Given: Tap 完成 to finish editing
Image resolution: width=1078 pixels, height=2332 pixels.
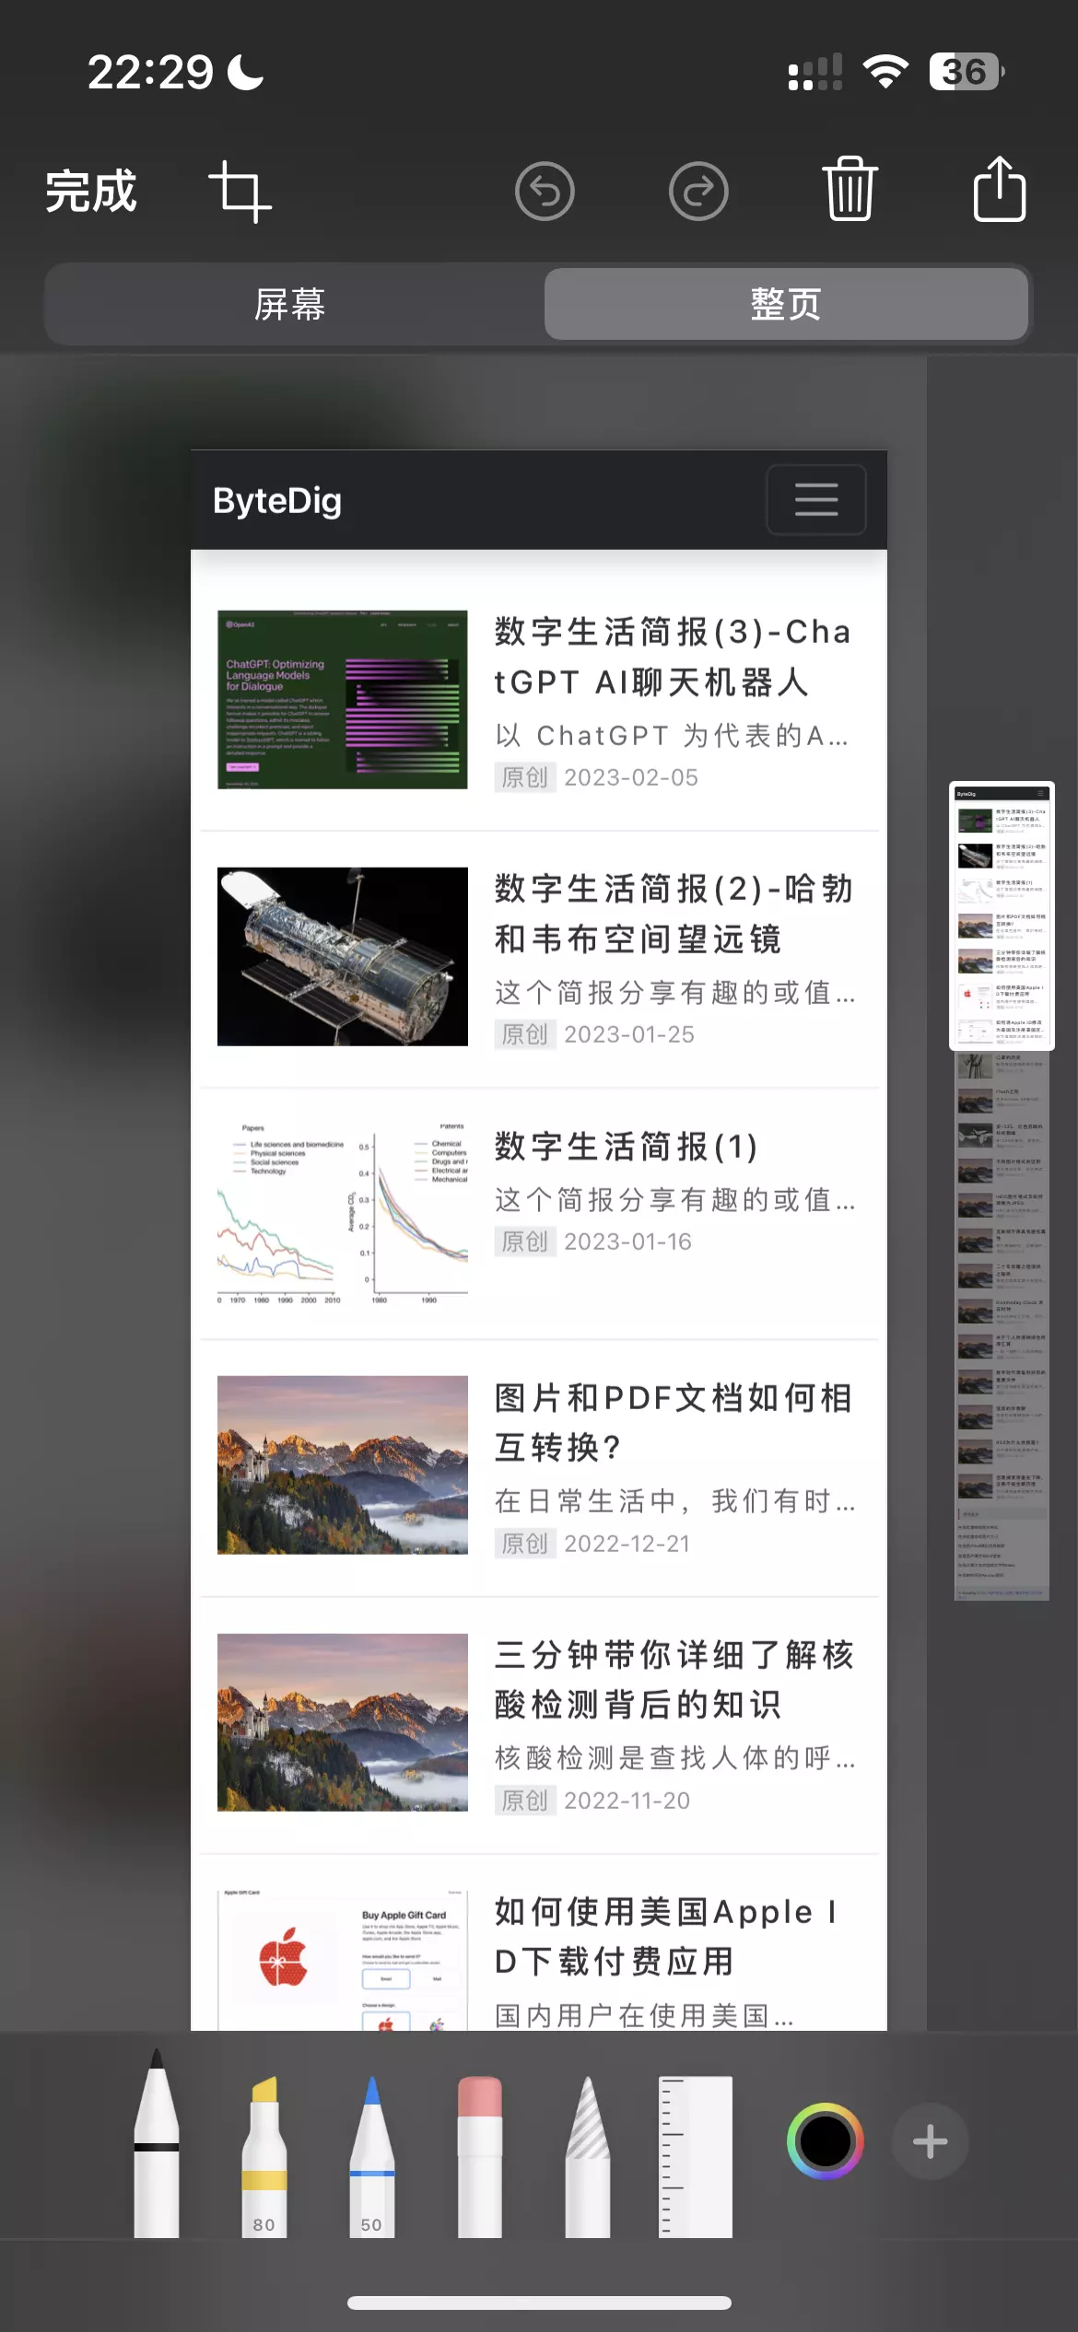Looking at the screenshot, I should tap(90, 192).
